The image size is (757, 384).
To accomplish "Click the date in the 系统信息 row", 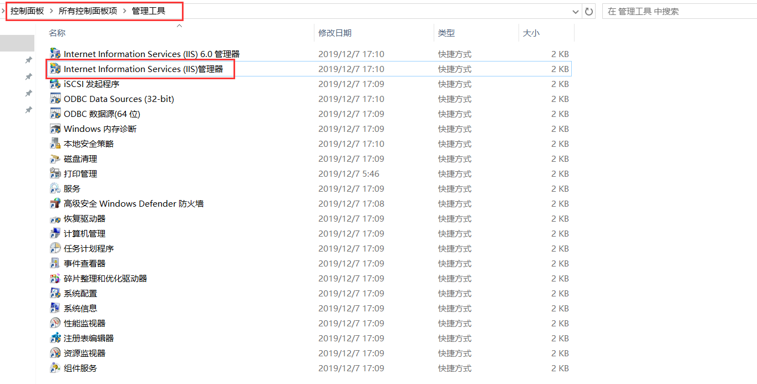I will [351, 308].
